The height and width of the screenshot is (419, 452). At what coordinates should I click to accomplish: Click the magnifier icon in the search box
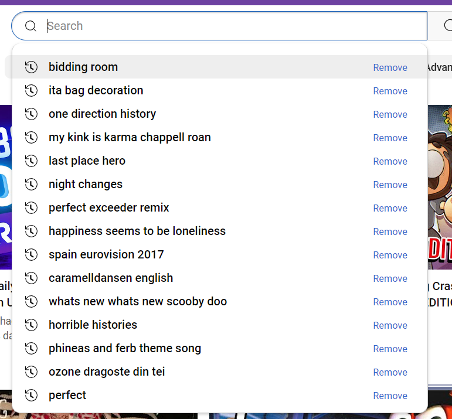pyautogui.click(x=30, y=26)
